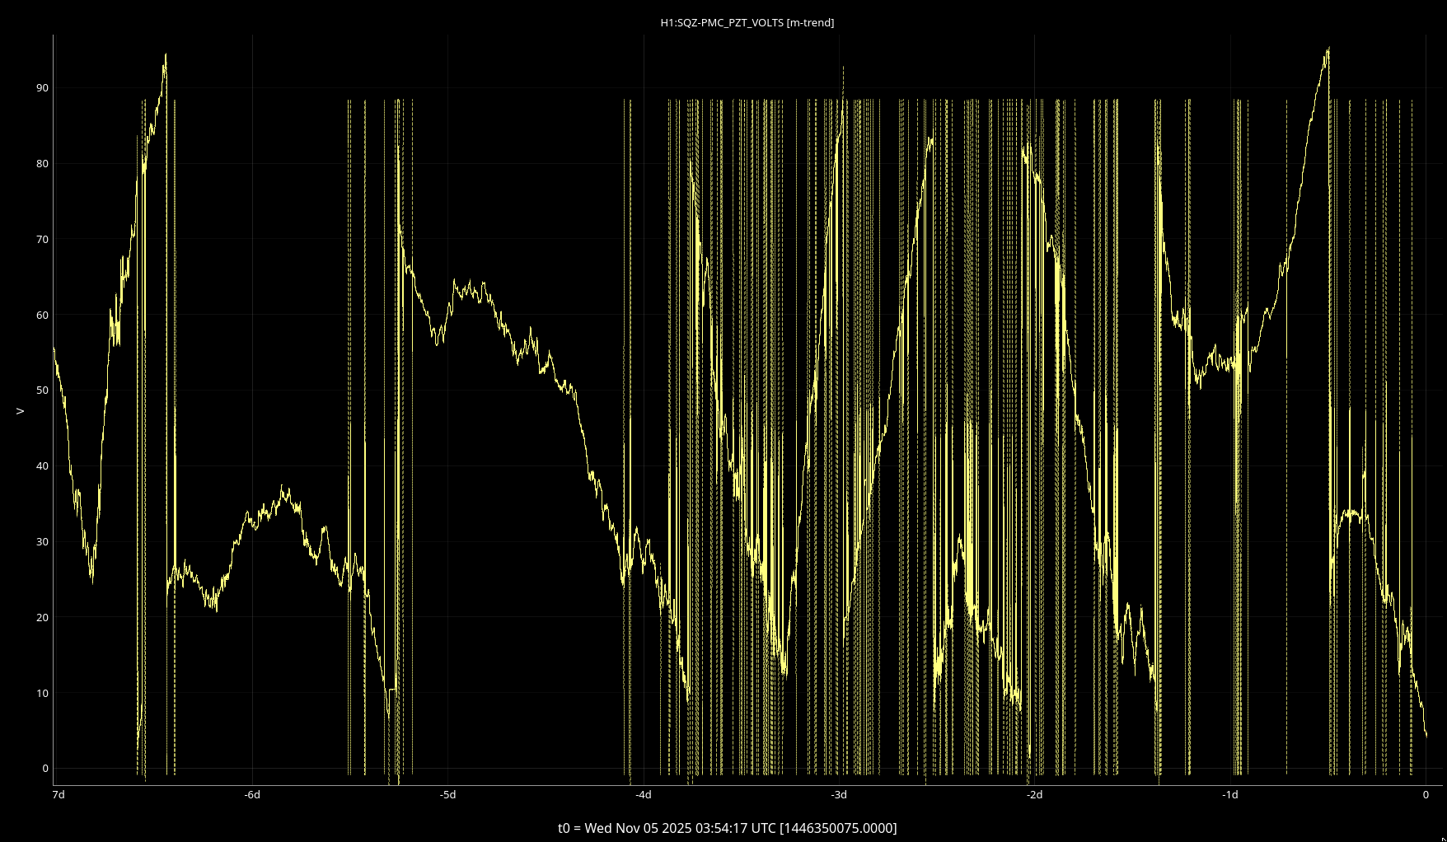Select the -5d tick on time axis
This screenshot has height=842, width=1447.
pyautogui.click(x=447, y=795)
